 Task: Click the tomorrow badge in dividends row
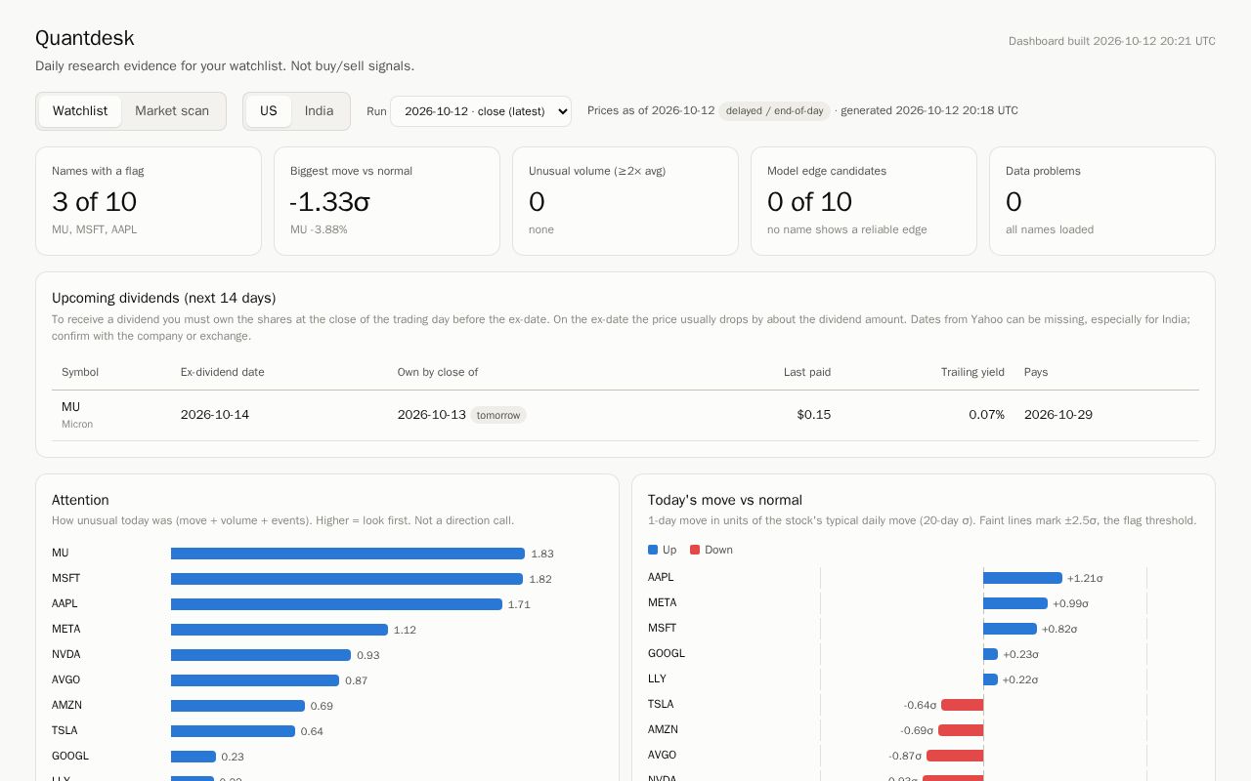tap(498, 415)
